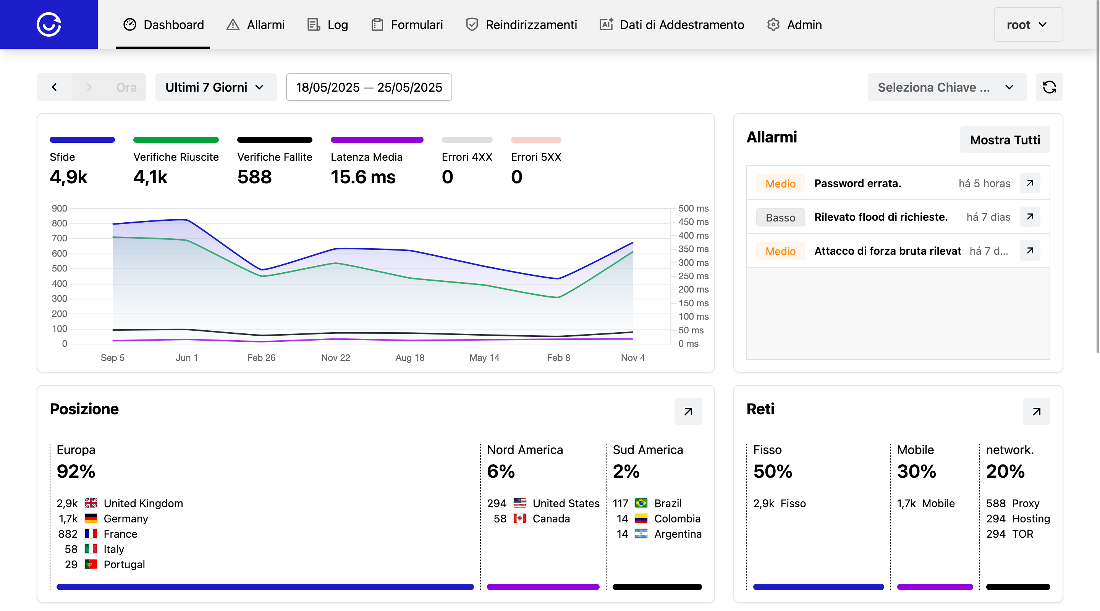Click the Germany flag
This screenshot has height=611, width=1100.
[91, 519]
